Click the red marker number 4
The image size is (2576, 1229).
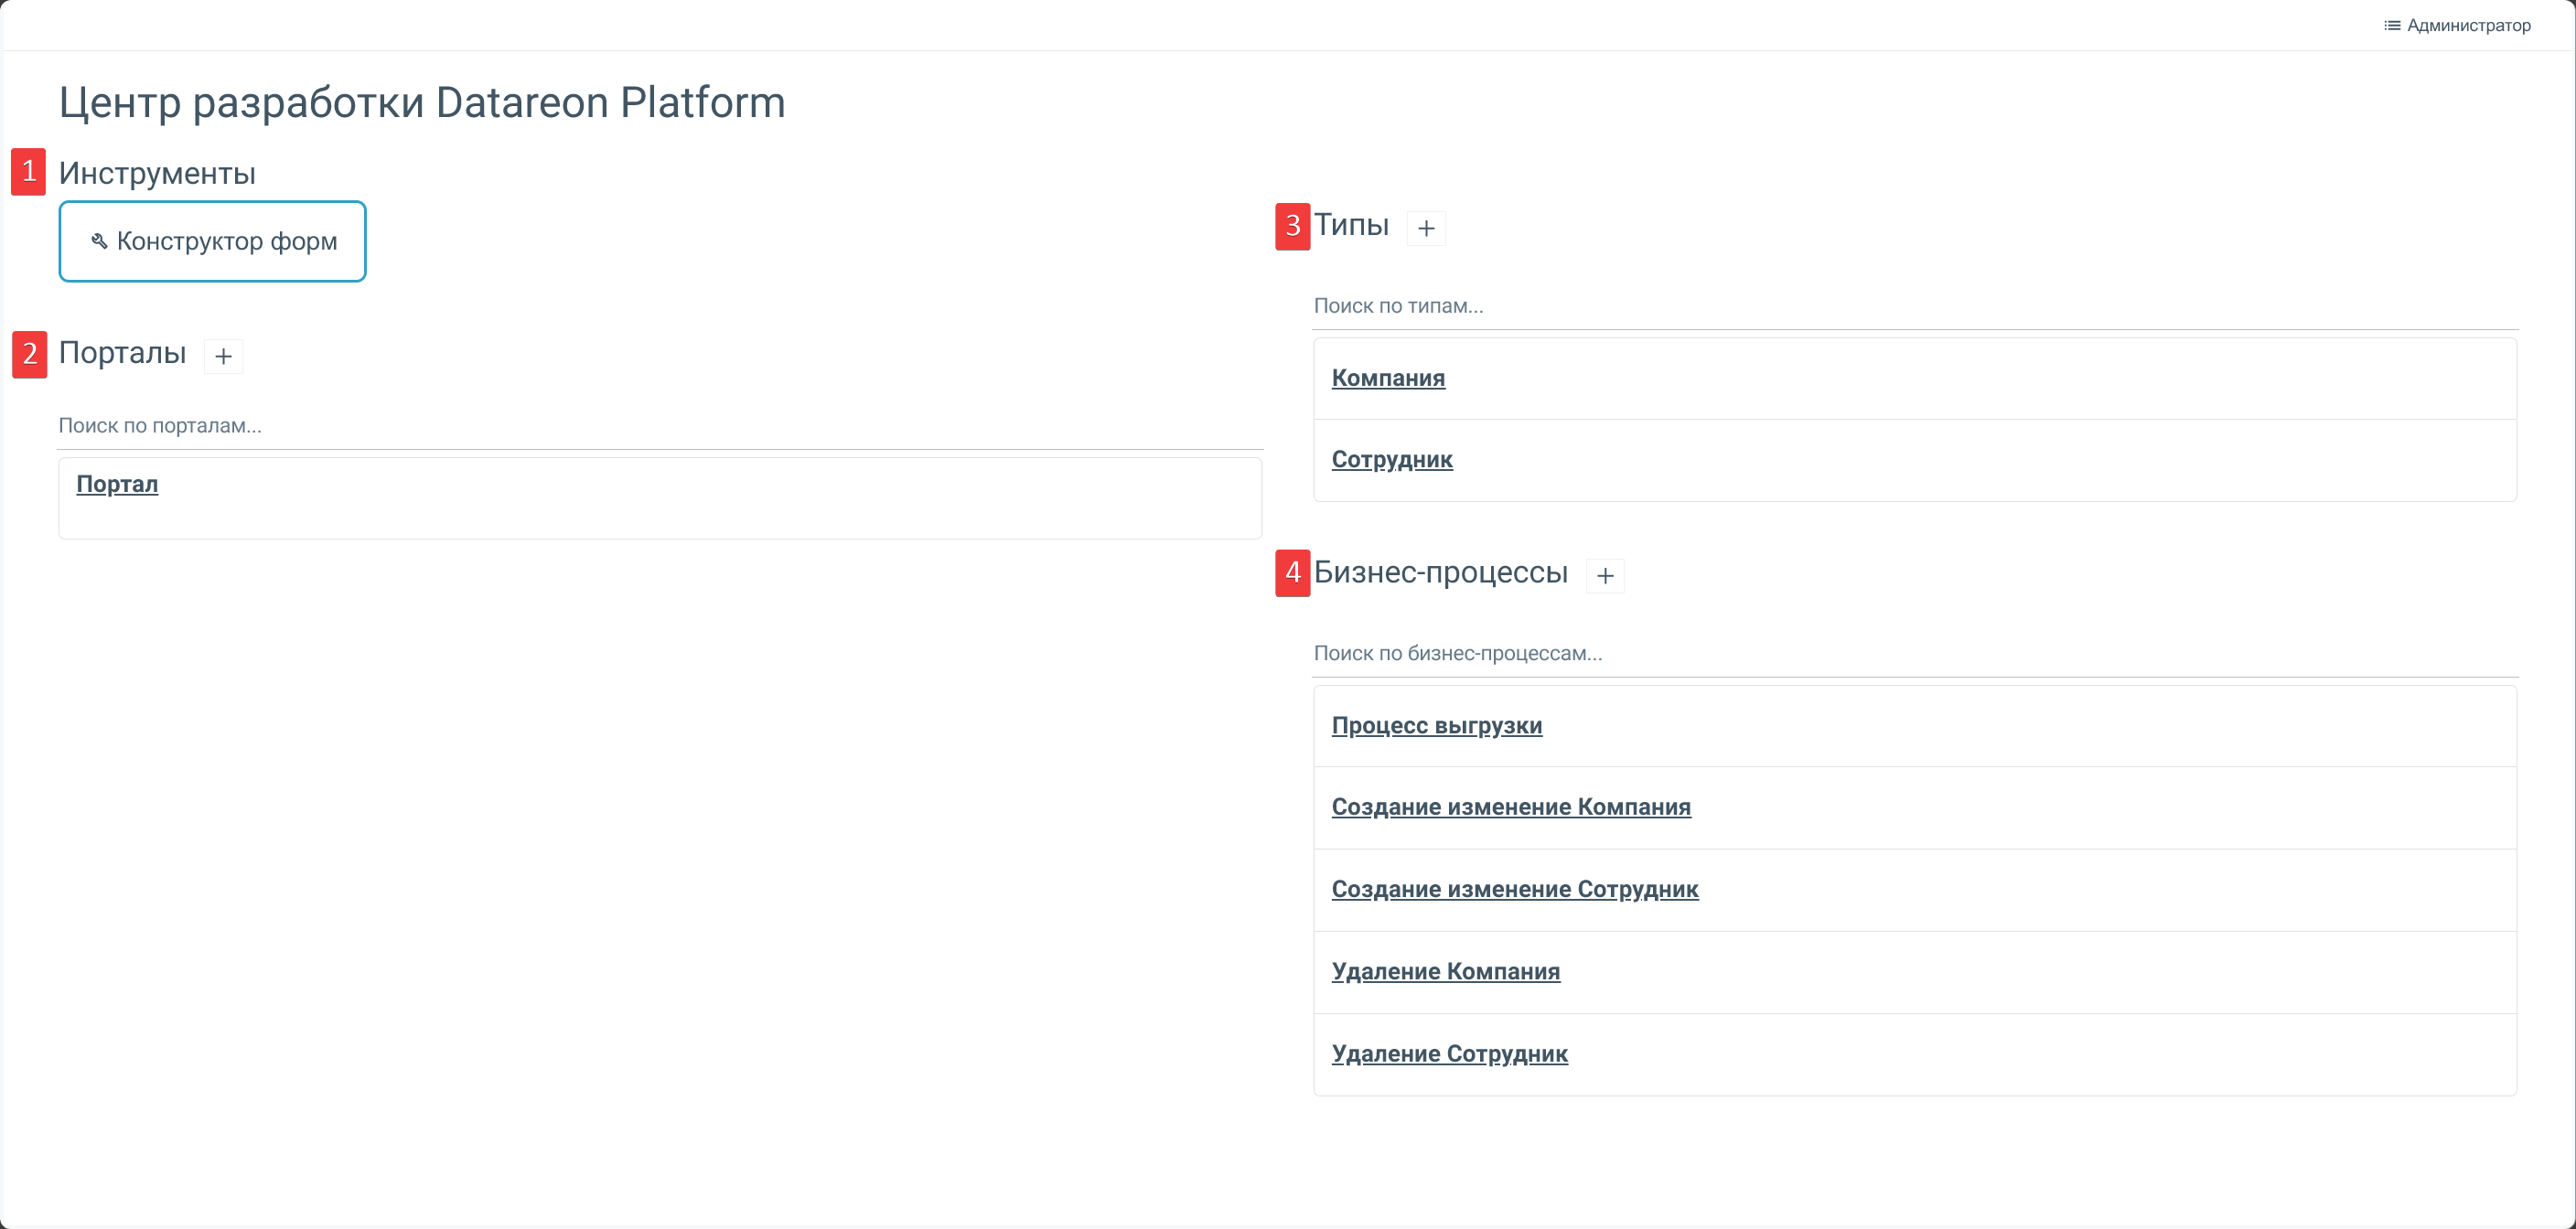[x=1292, y=573]
